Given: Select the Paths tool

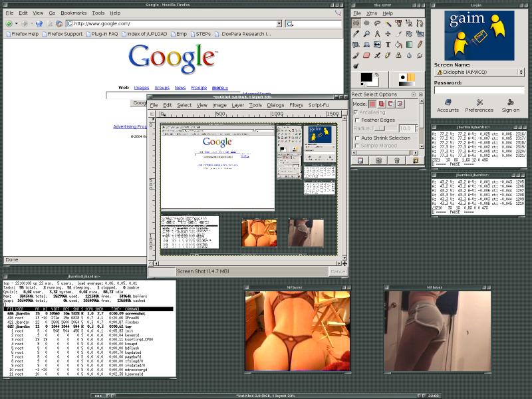Looking at the screenshot, I should tap(420, 23).
